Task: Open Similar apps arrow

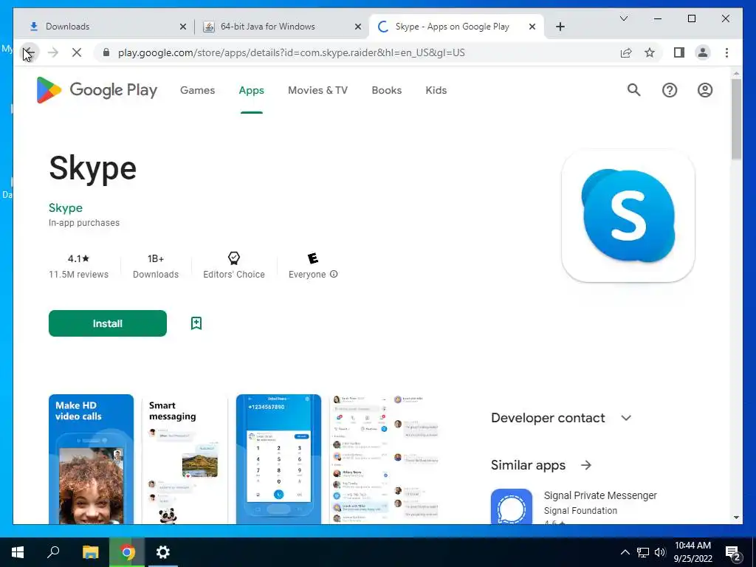Action: pyautogui.click(x=585, y=465)
